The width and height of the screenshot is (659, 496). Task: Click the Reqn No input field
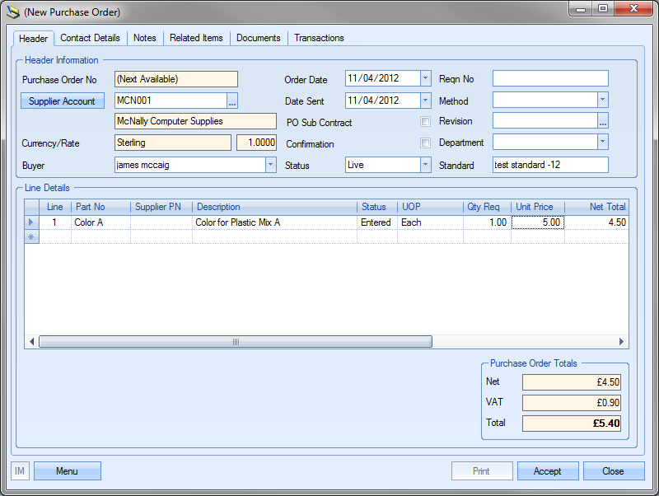[x=550, y=79]
